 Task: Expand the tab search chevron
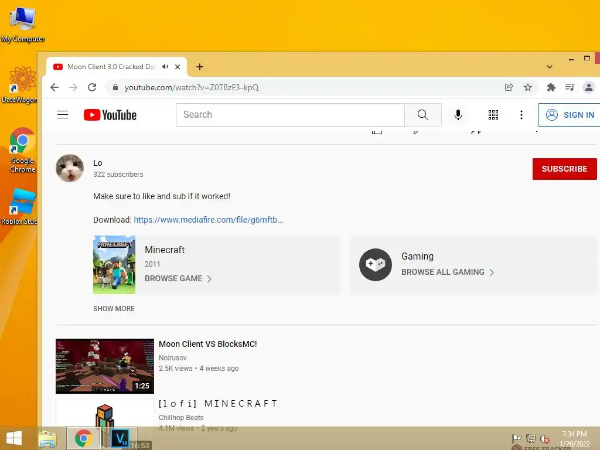[550, 67]
